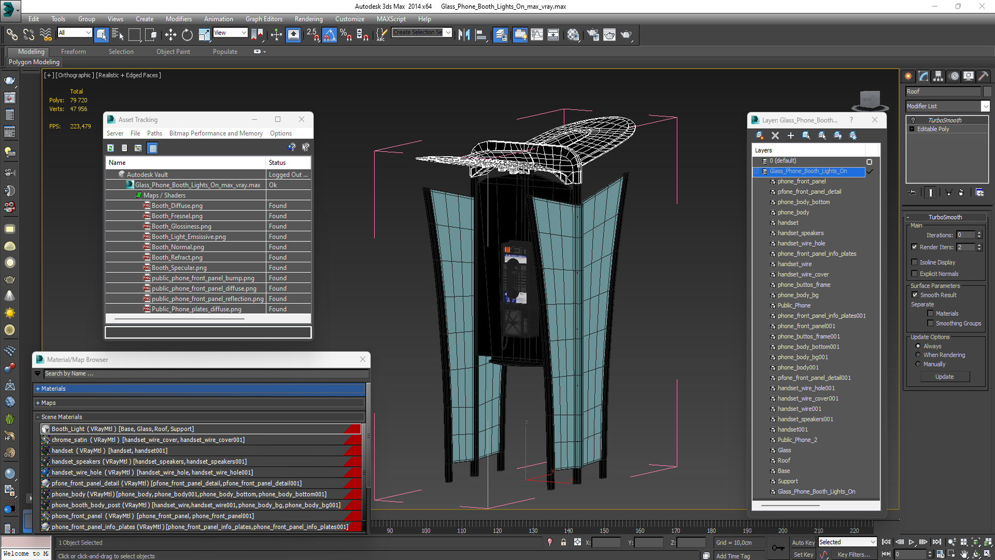The width and height of the screenshot is (995, 560).
Task: Play the animation
Action: (x=911, y=542)
